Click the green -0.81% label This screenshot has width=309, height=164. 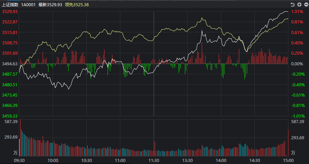coord(298,106)
